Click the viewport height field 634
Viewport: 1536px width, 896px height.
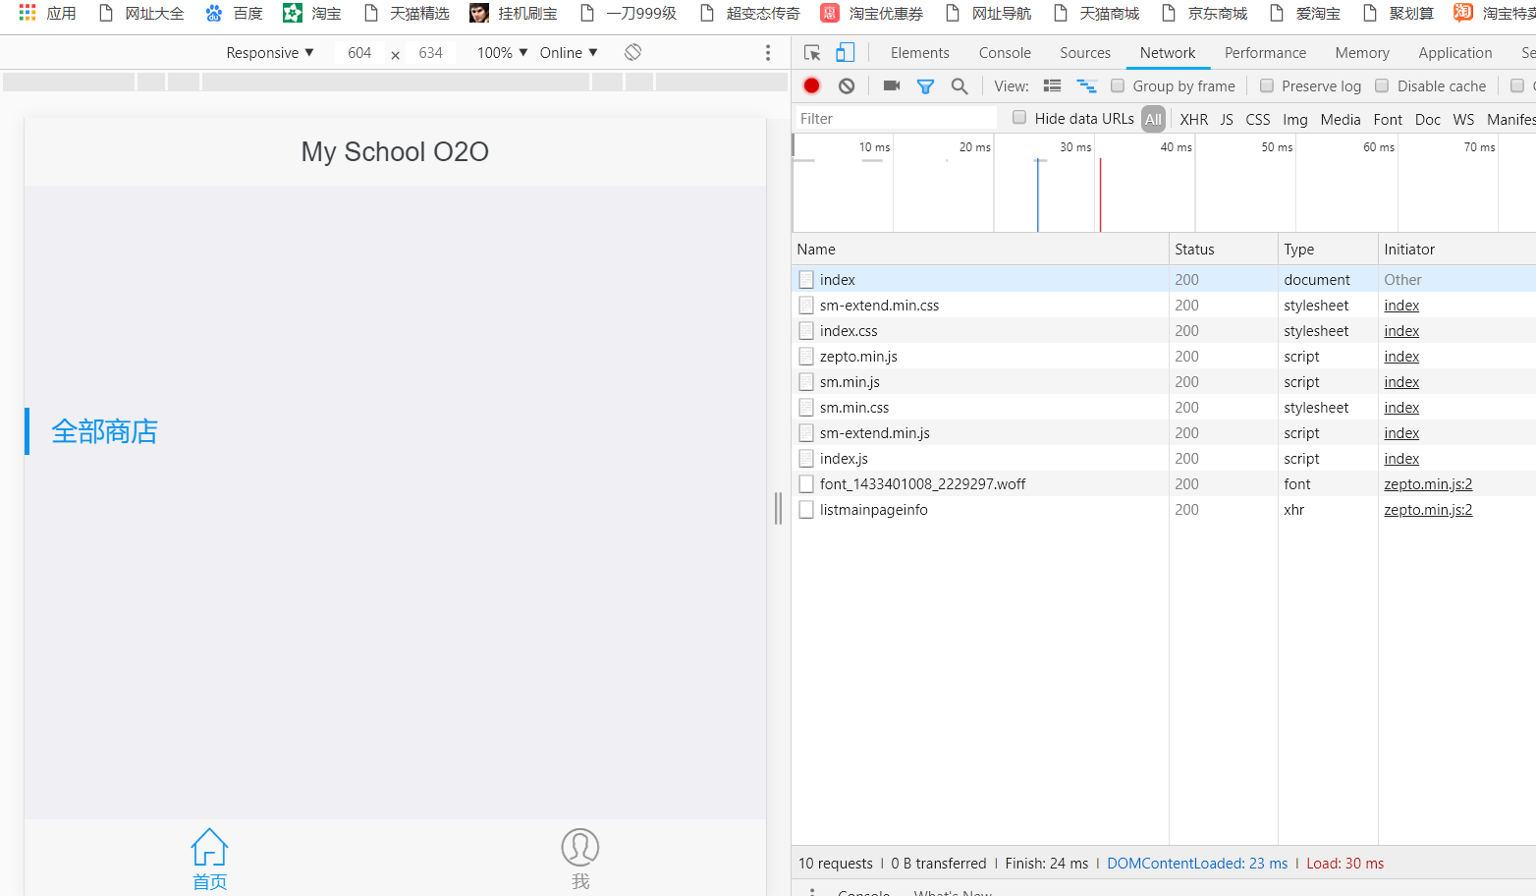coord(430,53)
